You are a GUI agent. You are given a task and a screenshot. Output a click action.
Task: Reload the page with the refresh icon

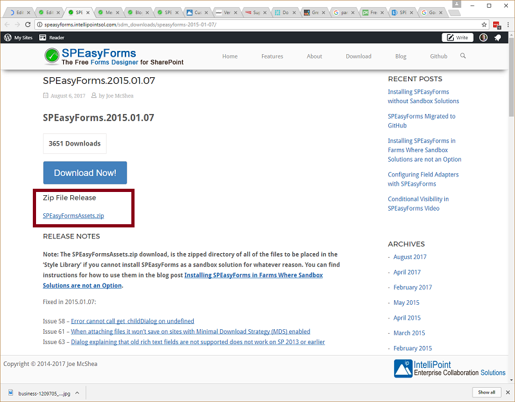28,24
